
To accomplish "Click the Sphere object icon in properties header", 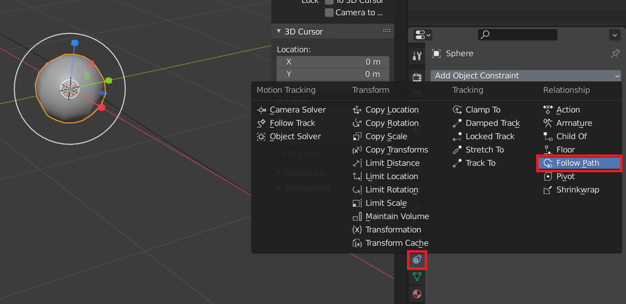I will [436, 53].
